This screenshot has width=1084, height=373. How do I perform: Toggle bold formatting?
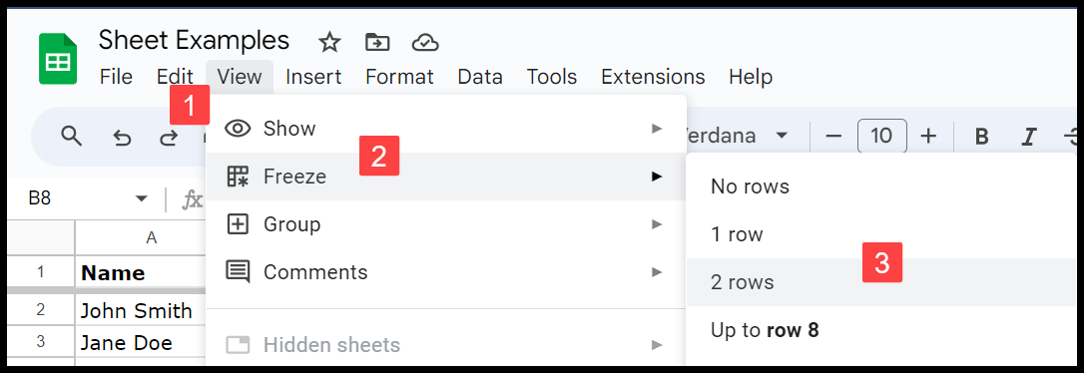pyautogui.click(x=981, y=137)
